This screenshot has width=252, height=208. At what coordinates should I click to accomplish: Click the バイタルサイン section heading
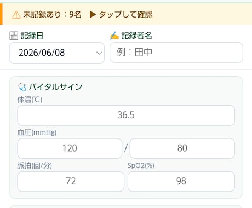(x=55, y=87)
